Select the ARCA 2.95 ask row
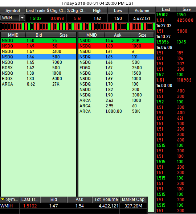 click(116, 106)
